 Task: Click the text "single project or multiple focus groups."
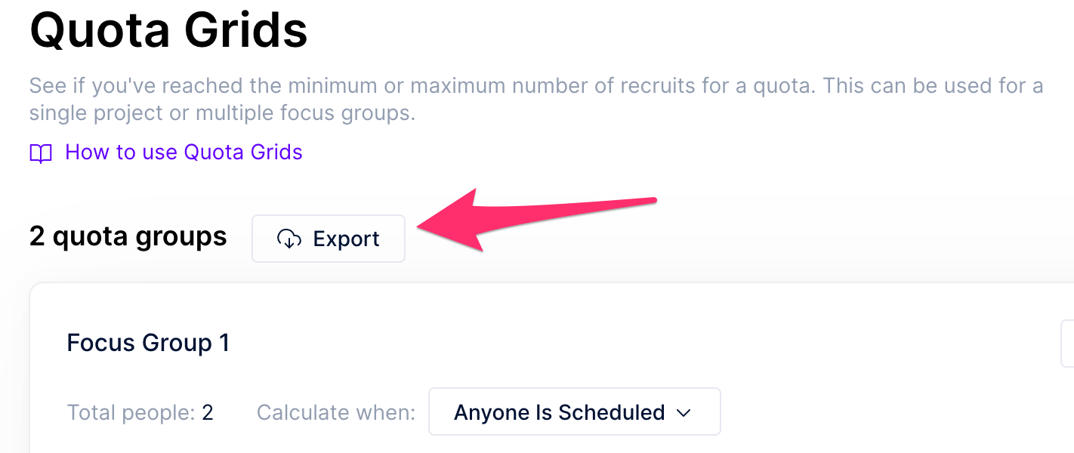[x=222, y=114]
